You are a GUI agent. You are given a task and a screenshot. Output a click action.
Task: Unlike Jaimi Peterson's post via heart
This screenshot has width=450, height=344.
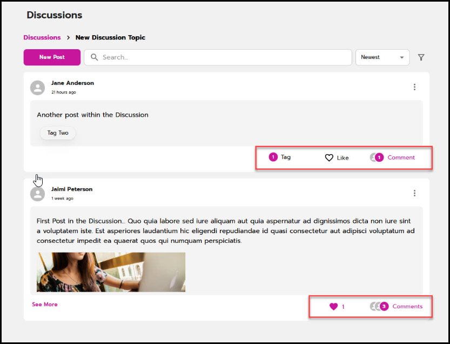(333, 307)
